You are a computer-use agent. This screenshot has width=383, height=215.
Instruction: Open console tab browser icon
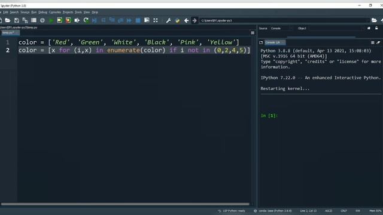click(261, 42)
